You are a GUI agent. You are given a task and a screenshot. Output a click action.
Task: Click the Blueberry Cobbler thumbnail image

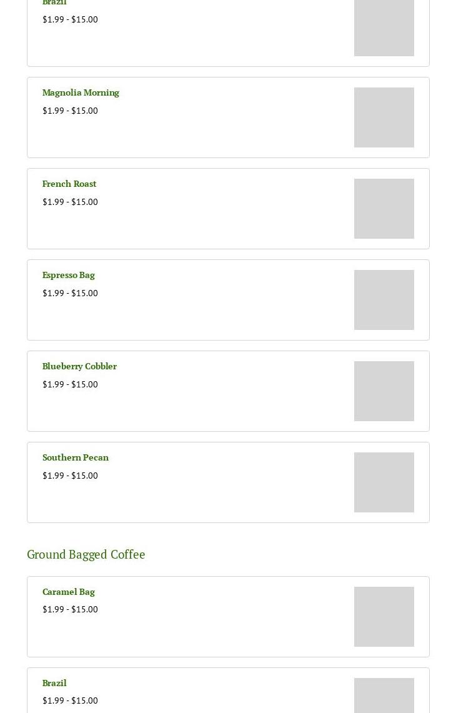click(x=384, y=391)
